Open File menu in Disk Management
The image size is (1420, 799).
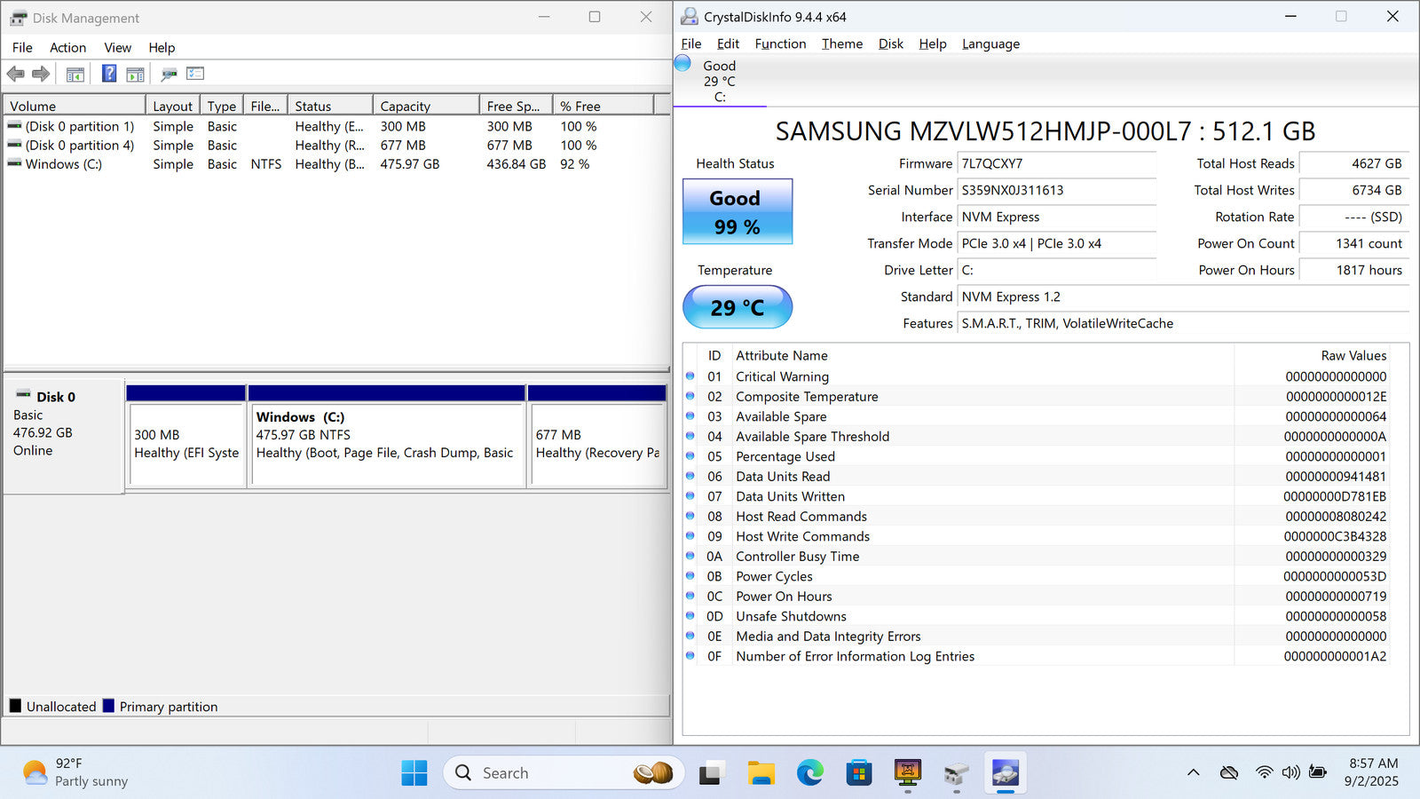[22, 48]
